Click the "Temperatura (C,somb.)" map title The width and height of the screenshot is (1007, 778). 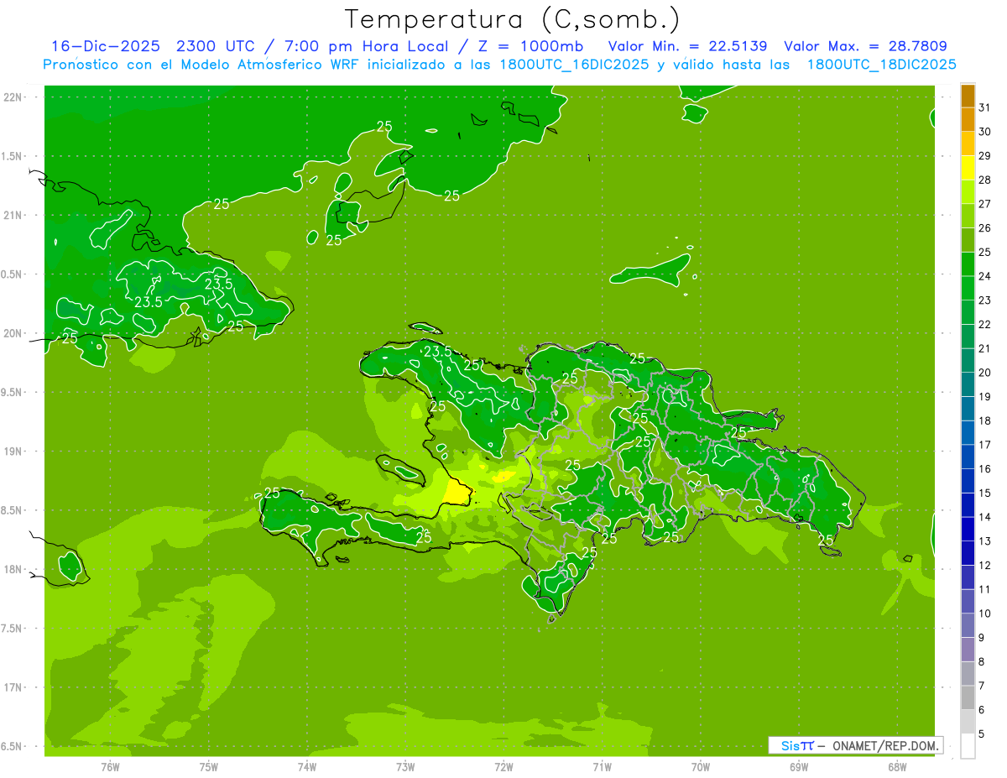(513, 20)
